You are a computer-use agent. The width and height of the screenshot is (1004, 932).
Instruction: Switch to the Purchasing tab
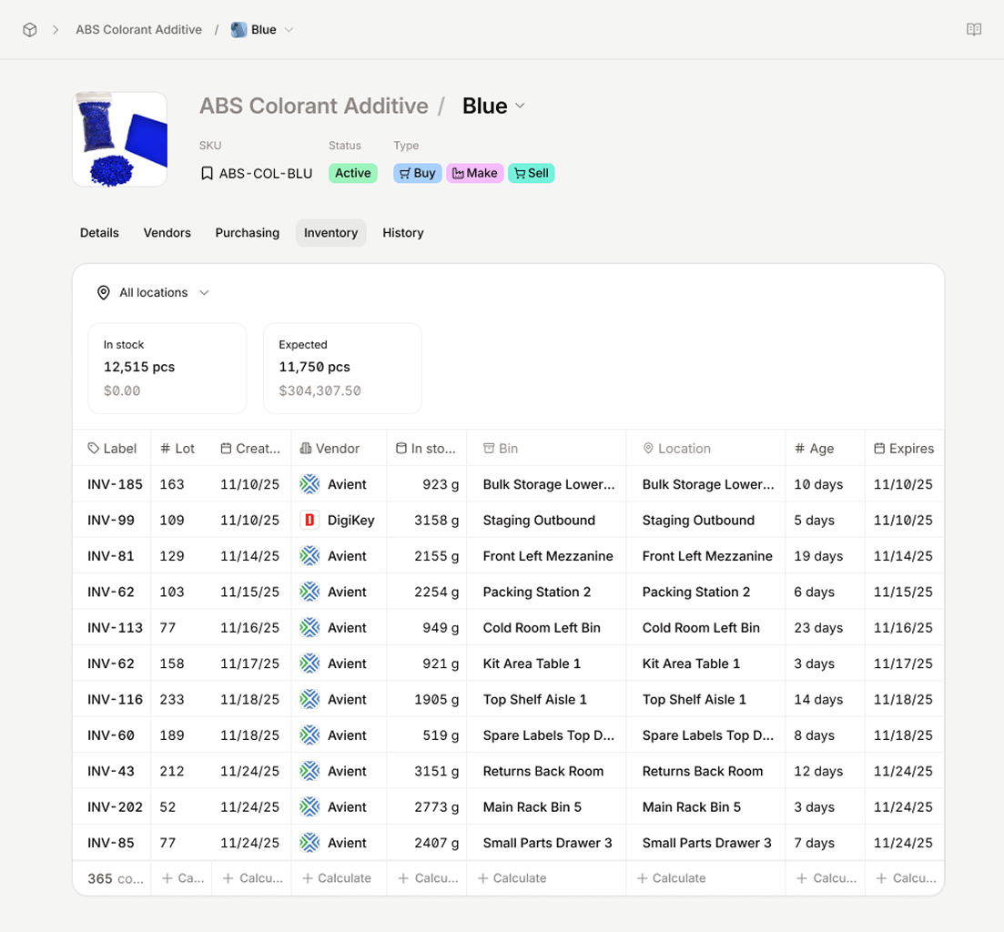click(248, 233)
